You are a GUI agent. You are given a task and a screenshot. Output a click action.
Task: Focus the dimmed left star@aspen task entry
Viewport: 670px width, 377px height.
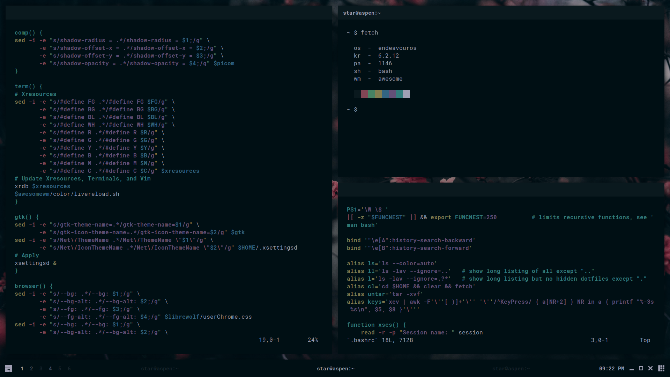click(x=160, y=369)
